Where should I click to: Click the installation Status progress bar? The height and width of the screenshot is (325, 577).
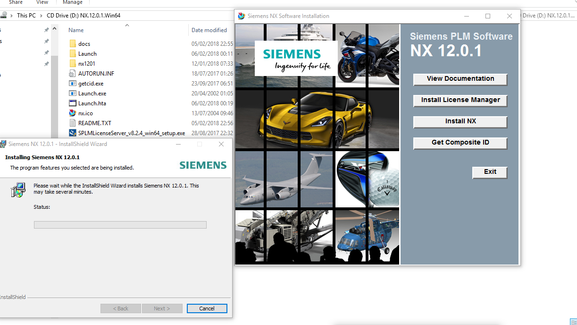coord(120,224)
